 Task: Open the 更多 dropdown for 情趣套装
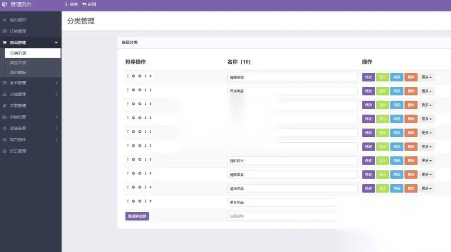point(427,77)
